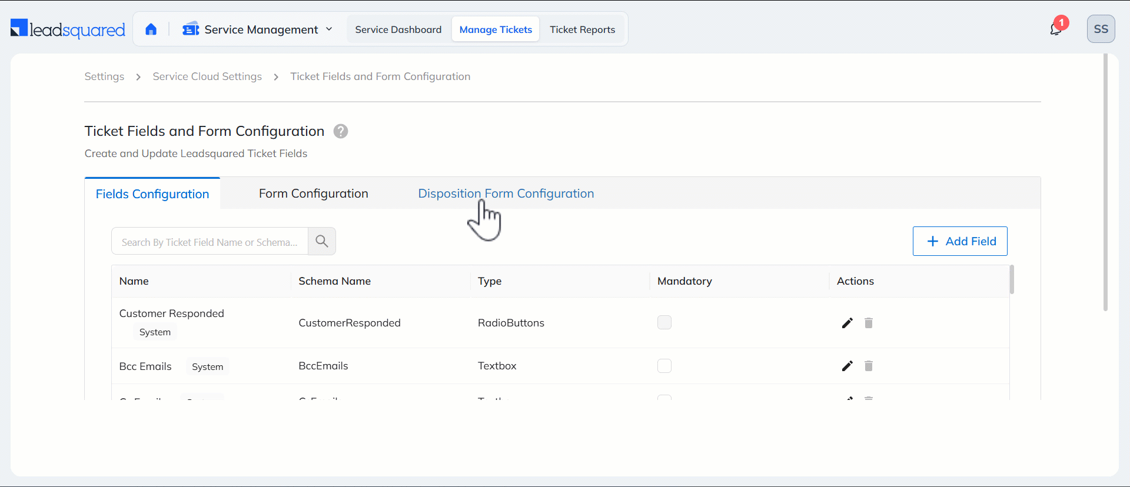Open the Ticket Reports tab
This screenshot has width=1130, height=487.
pyautogui.click(x=583, y=29)
